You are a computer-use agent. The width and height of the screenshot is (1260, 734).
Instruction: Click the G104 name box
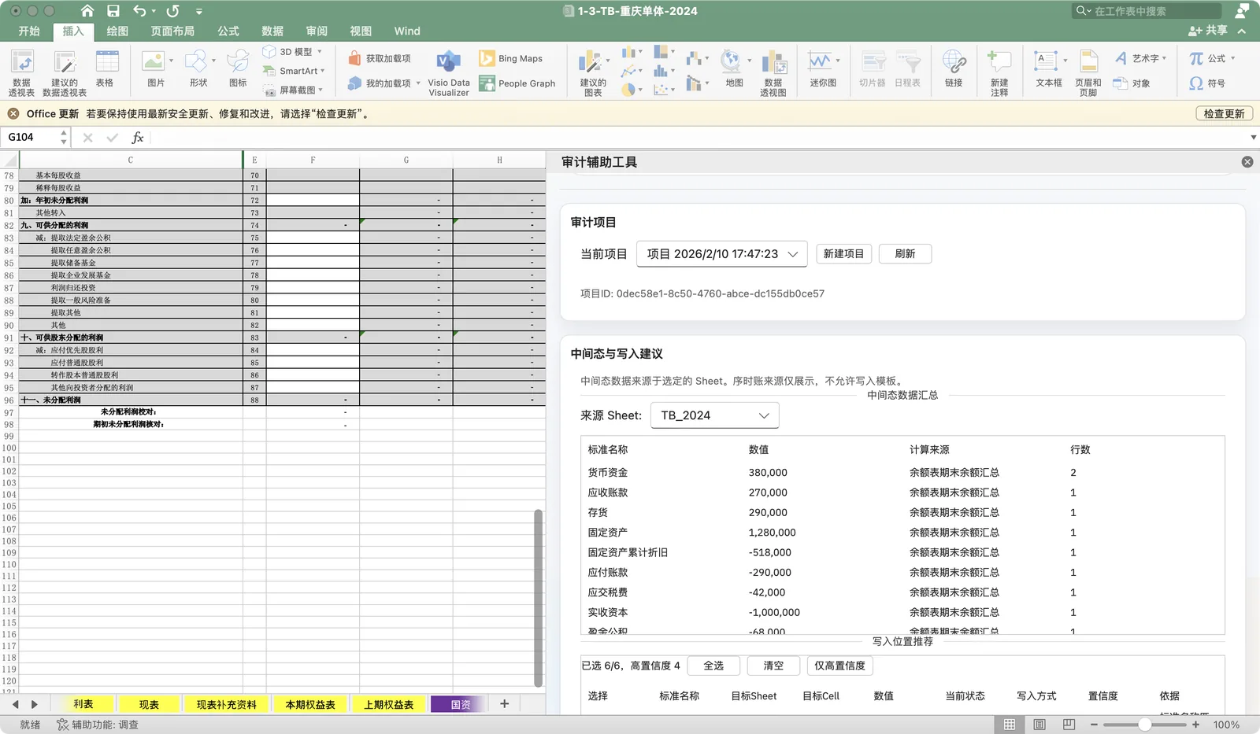pyautogui.click(x=31, y=137)
